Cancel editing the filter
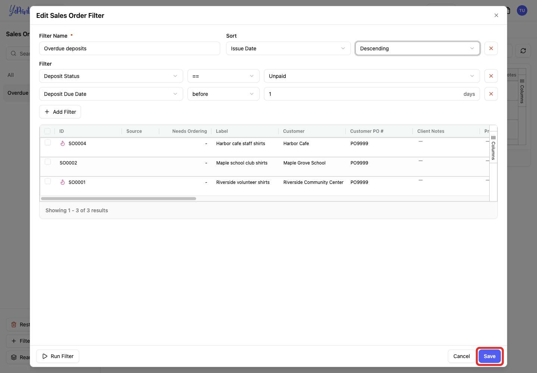This screenshot has width=537, height=373. coord(461,356)
